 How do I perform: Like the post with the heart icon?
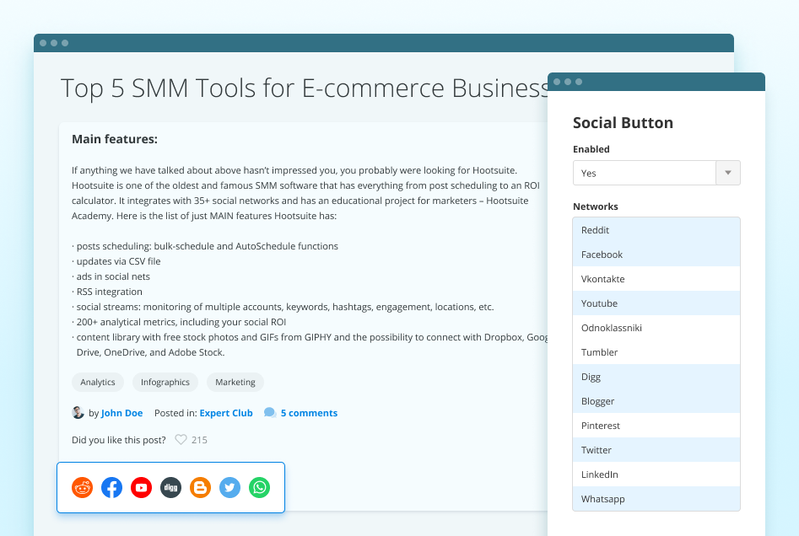pos(181,439)
